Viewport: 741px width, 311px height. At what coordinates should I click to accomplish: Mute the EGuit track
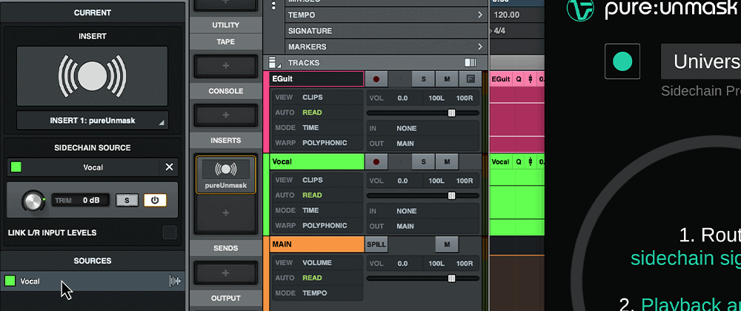pyautogui.click(x=447, y=78)
